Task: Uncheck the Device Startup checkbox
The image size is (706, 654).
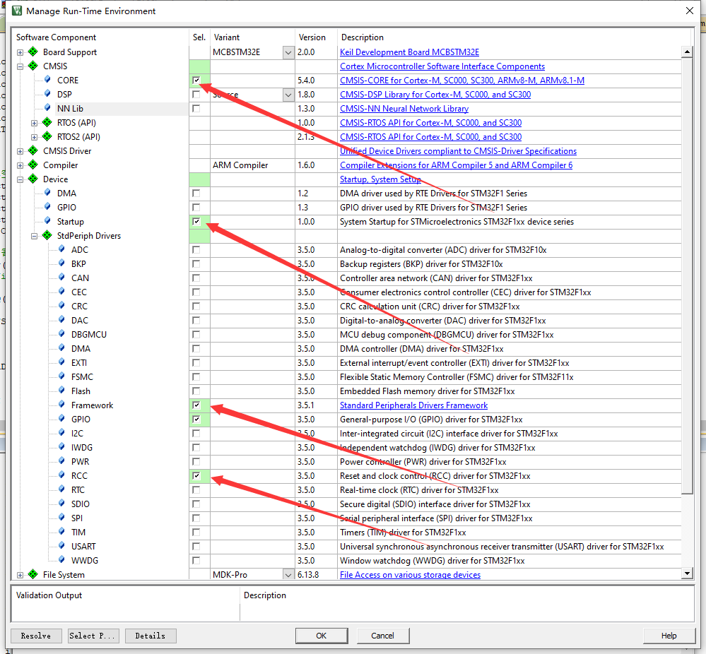Action: point(196,222)
